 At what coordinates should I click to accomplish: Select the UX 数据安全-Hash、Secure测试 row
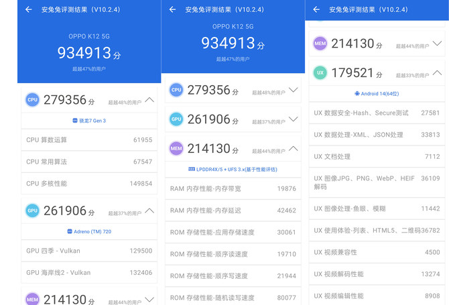pyautogui.click(x=377, y=113)
